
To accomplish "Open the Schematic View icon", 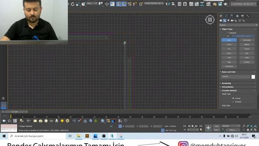I will 202,4.
